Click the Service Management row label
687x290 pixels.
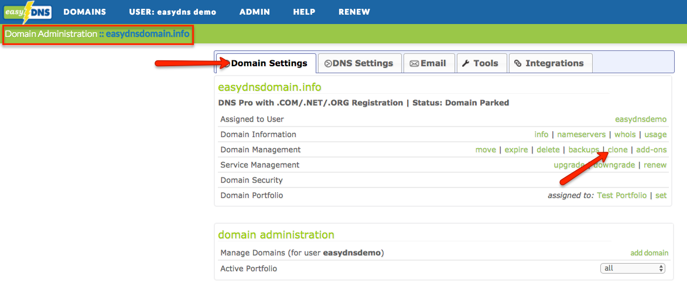click(260, 165)
